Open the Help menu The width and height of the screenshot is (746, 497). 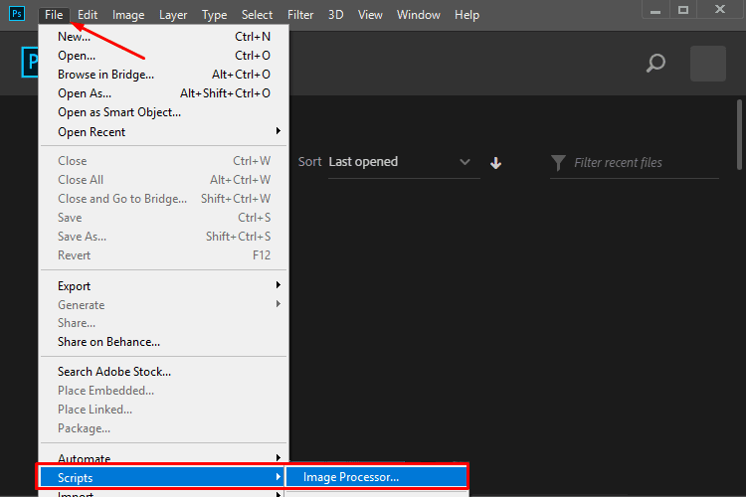tap(466, 15)
